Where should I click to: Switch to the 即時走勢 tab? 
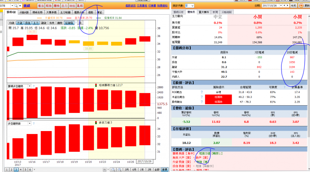[37, 13]
